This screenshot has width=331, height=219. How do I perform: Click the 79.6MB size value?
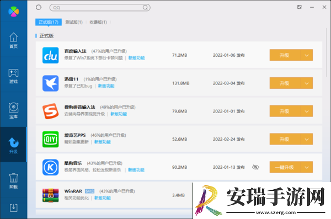coord(180,111)
